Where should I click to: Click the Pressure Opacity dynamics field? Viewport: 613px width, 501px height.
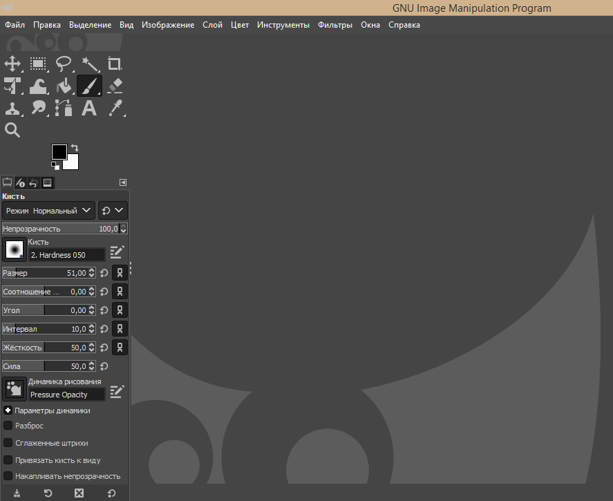click(x=67, y=395)
